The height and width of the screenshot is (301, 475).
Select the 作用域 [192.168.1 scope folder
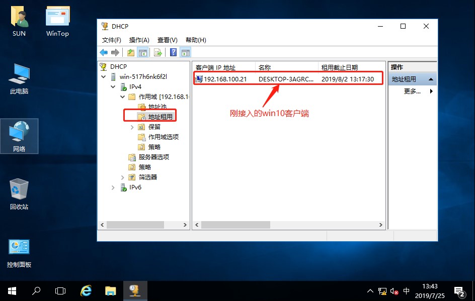point(164,97)
